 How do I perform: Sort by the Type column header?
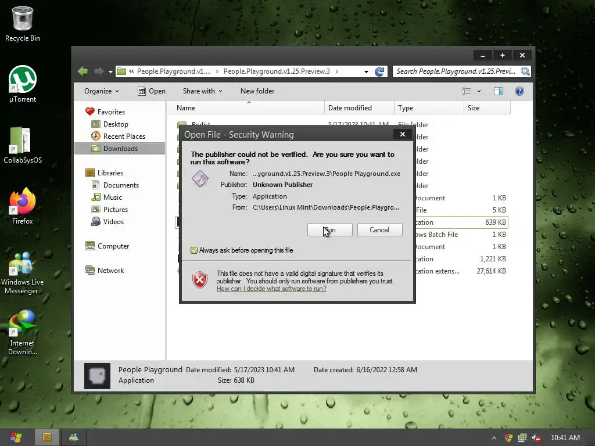tap(429, 107)
